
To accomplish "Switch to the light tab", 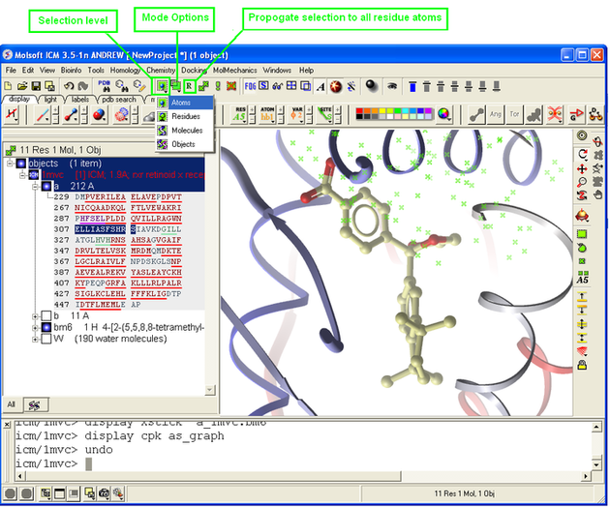I will [50, 100].
